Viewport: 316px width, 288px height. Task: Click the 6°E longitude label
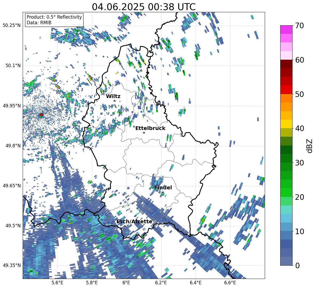(126, 283)
